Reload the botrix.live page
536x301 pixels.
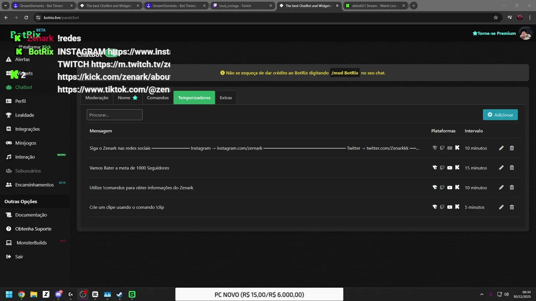[26, 18]
